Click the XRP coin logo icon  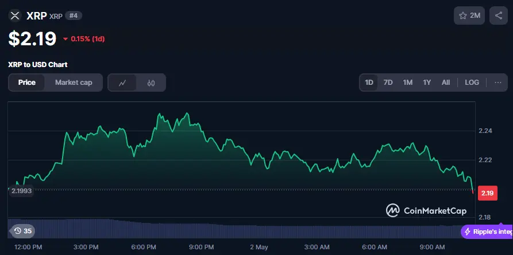coord(15,15)
